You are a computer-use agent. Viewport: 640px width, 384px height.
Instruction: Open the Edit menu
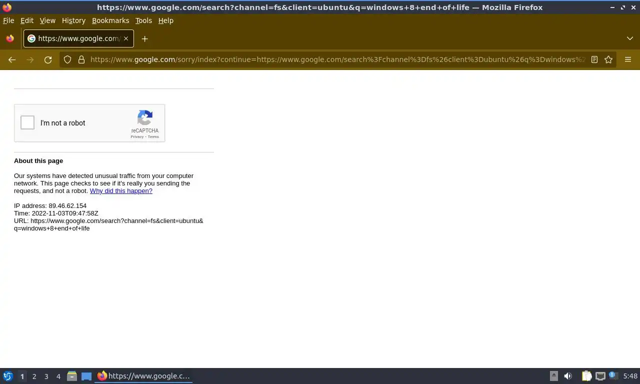[27, 20]
